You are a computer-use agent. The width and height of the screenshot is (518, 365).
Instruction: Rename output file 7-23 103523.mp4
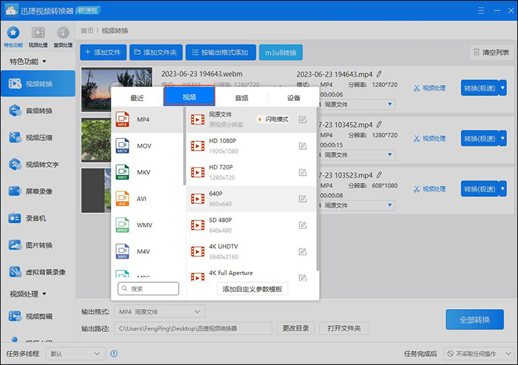tap(379, 175)
